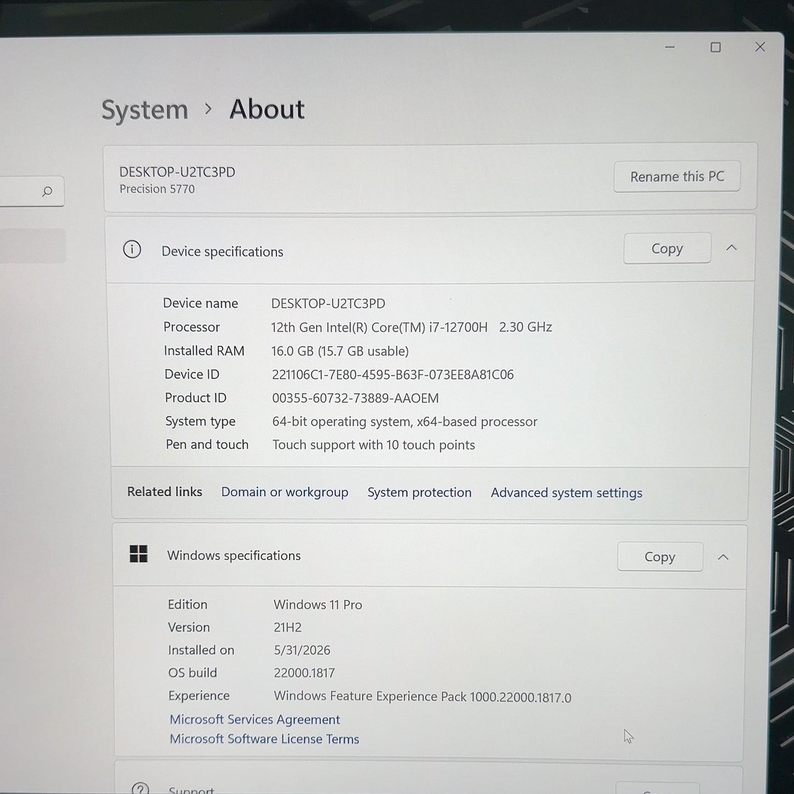Click Product ID '00355-60732-73889-AAOEM'
The width and height of the screenshot is (794, 794).
coord(356,398)
